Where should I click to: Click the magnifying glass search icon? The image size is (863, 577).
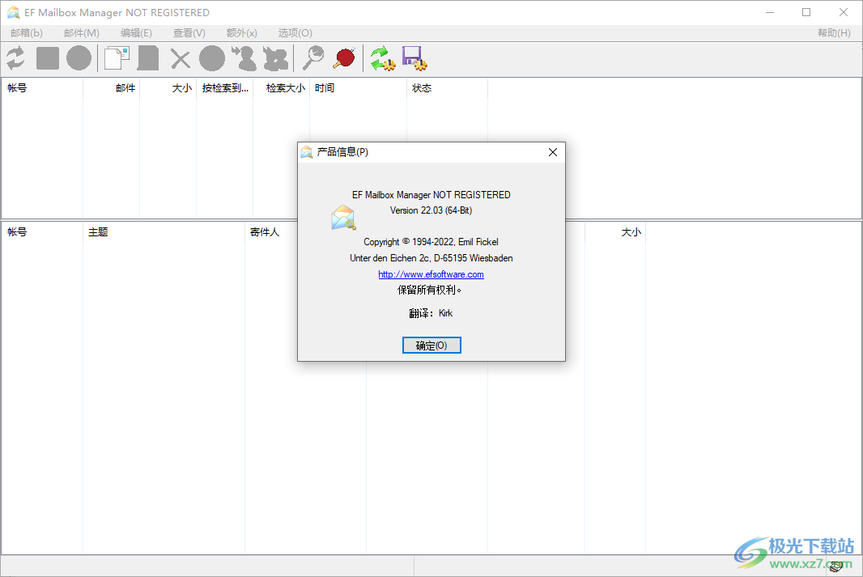[x=314, y=58]
